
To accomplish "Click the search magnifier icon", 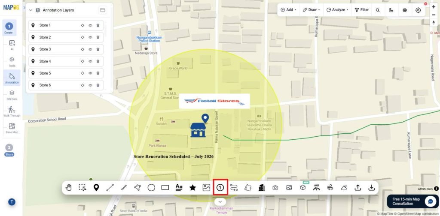I will [x=378, y=10].
